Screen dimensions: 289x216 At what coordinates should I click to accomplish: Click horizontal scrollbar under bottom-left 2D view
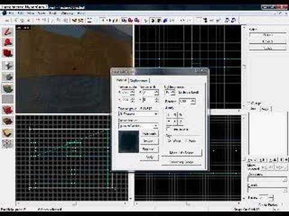click(72, 204)
